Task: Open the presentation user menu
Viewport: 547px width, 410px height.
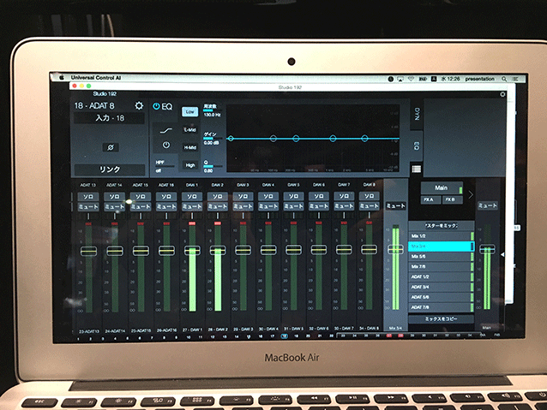Action: (479, 79)
